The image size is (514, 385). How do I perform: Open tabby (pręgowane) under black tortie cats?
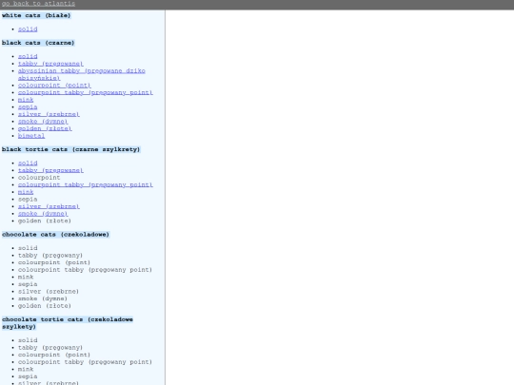pyautogui.click(x=50, y=170)
